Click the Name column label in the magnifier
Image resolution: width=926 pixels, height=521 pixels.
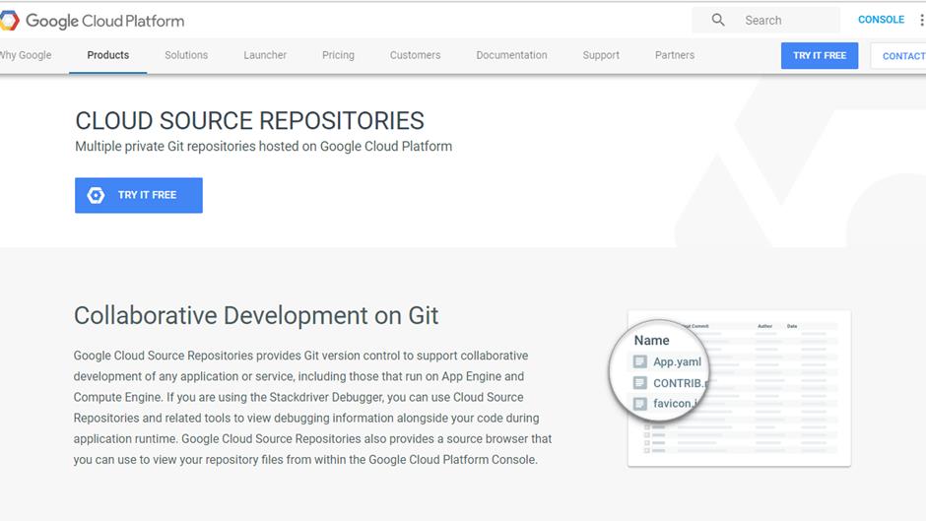point(651,340)
